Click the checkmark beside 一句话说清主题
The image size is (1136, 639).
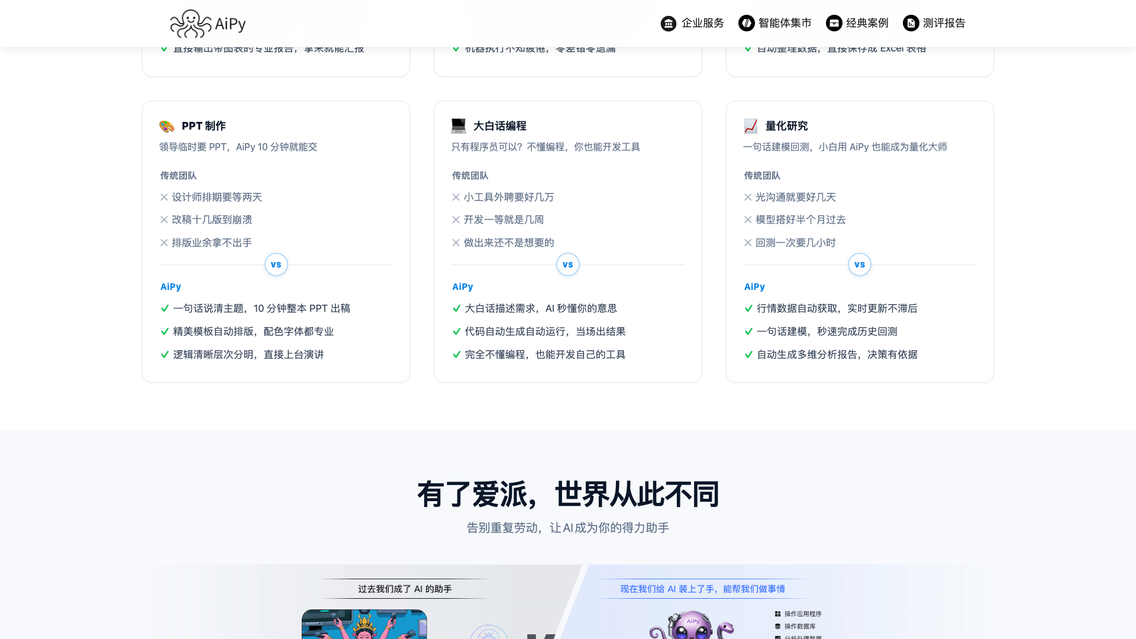(x=165, y=308)
